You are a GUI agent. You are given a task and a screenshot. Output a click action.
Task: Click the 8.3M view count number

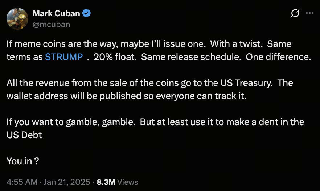(x=106, y=182)
